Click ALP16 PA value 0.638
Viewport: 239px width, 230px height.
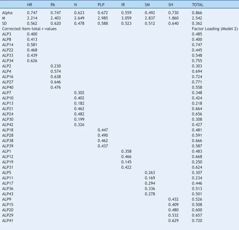pos(56,77)
